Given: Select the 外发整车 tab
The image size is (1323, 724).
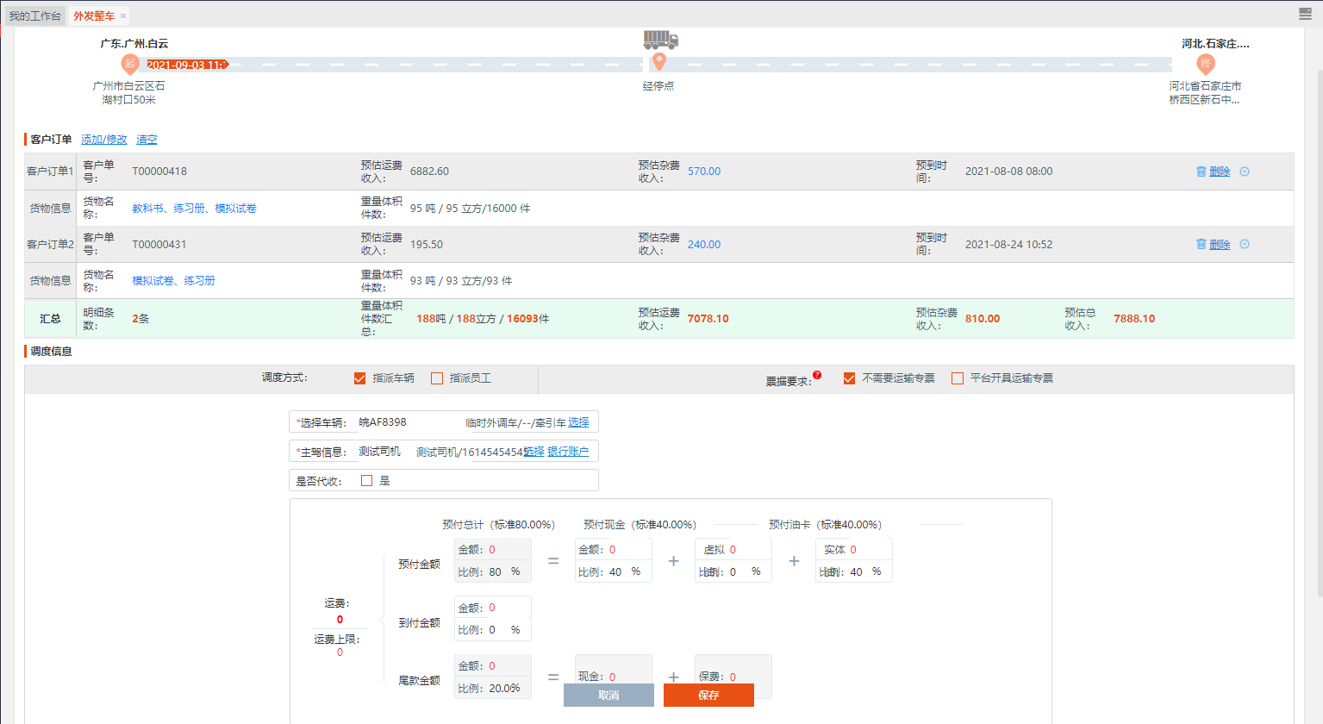Looking at the screenshot, I should point(94,16).
